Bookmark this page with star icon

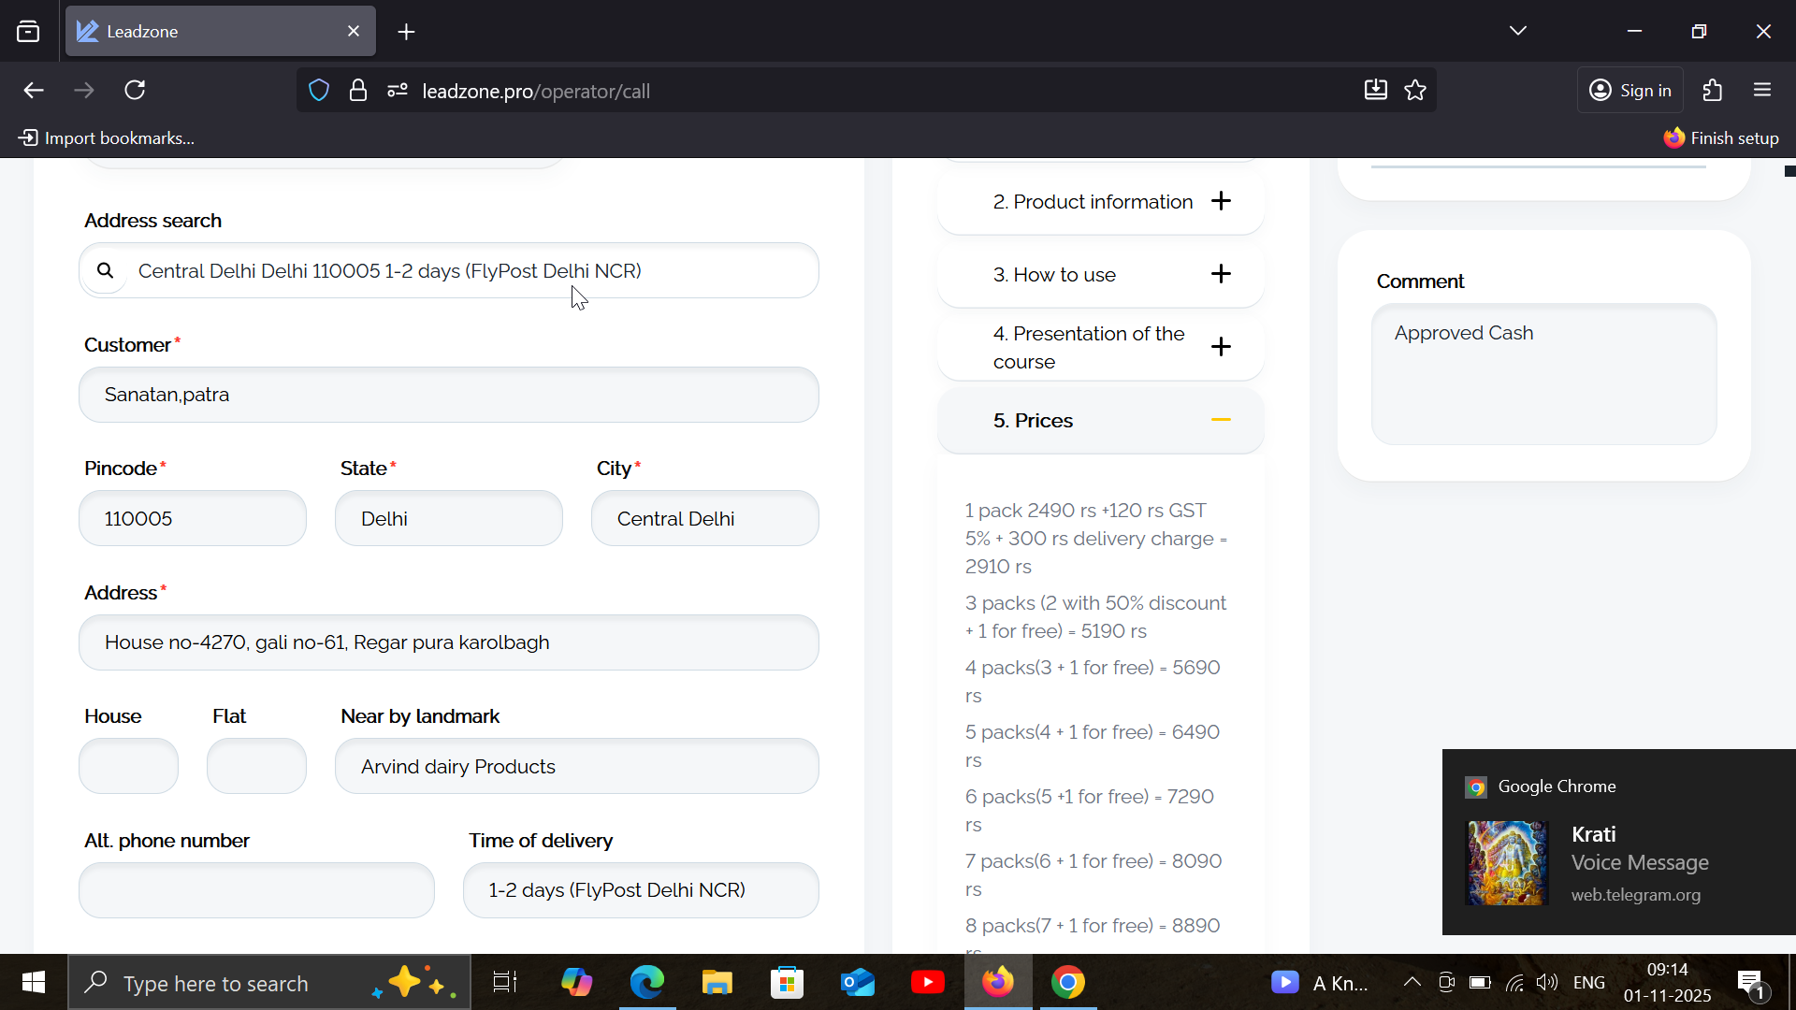coord(1415,90)
